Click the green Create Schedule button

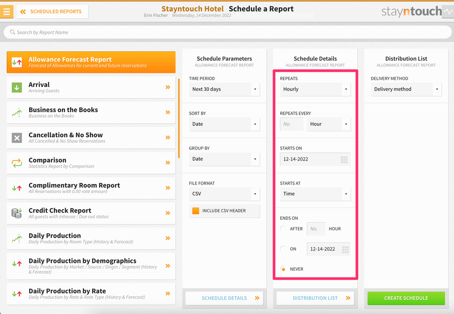pos(406,298)
